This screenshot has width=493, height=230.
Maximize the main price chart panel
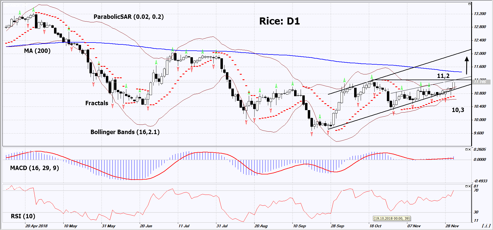click(x=469, y=4)
